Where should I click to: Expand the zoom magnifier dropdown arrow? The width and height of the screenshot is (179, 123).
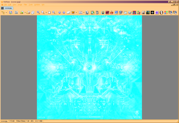tap(46, 13)
